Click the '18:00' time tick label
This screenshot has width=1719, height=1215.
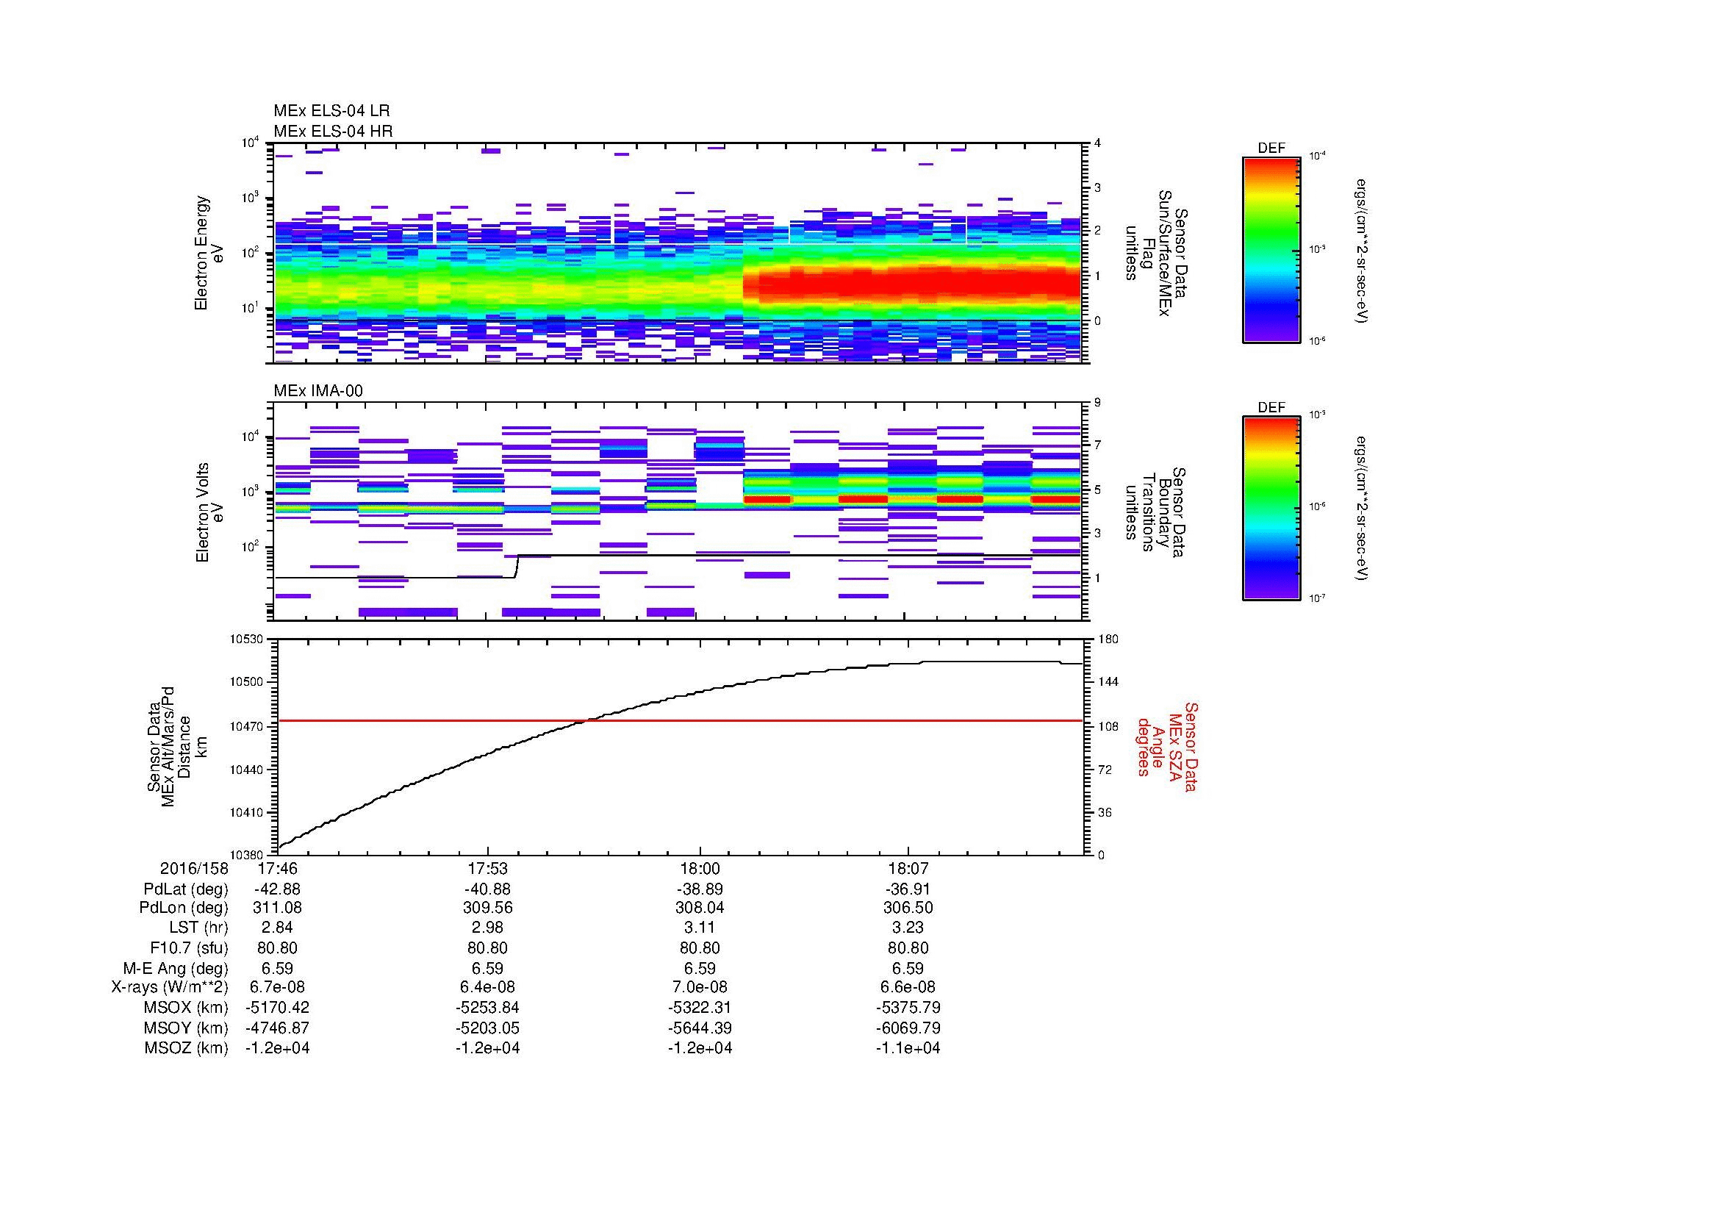pos(700,868)
